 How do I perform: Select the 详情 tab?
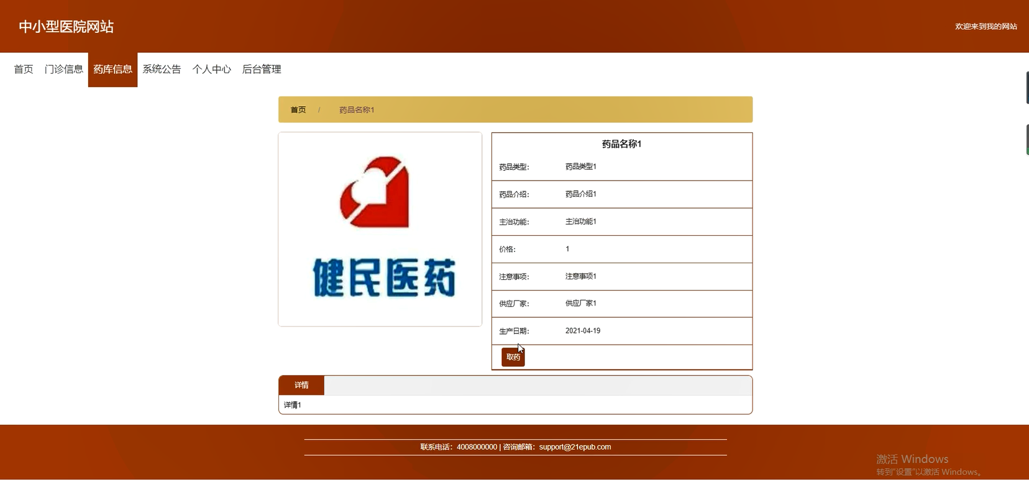point(301,385)
